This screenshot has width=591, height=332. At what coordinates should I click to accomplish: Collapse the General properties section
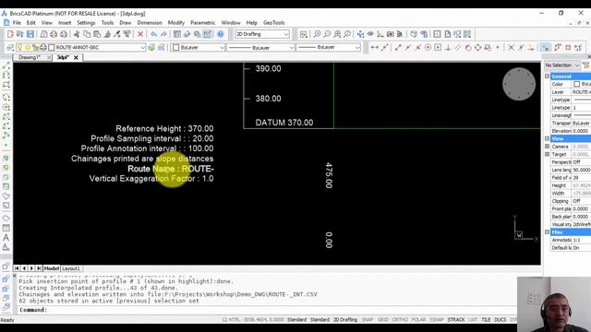pyautogui.click(x=547, y=77)
